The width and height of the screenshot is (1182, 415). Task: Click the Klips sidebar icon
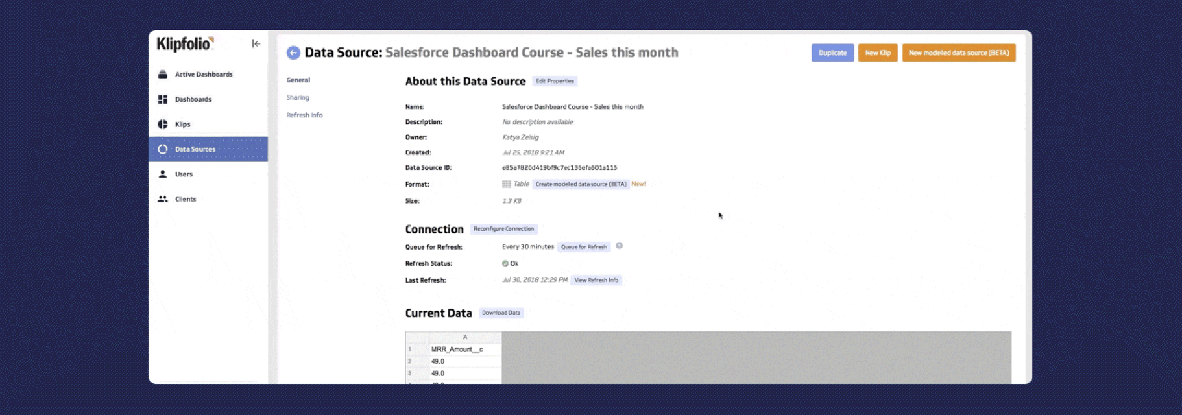[x=163, y=124]
